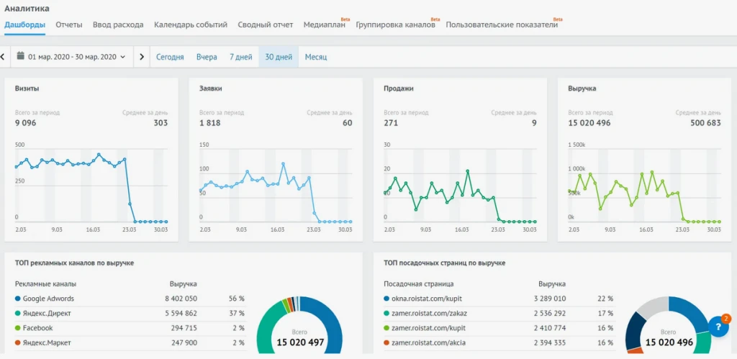Viewport: 737px width, 359px height.
Task: Click the previous period left arrow
Action: pos(3,56)
